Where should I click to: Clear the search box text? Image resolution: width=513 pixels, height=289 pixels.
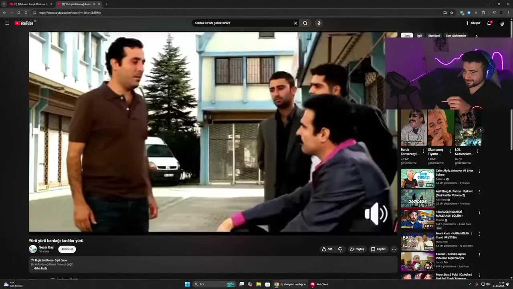(295, 23)
